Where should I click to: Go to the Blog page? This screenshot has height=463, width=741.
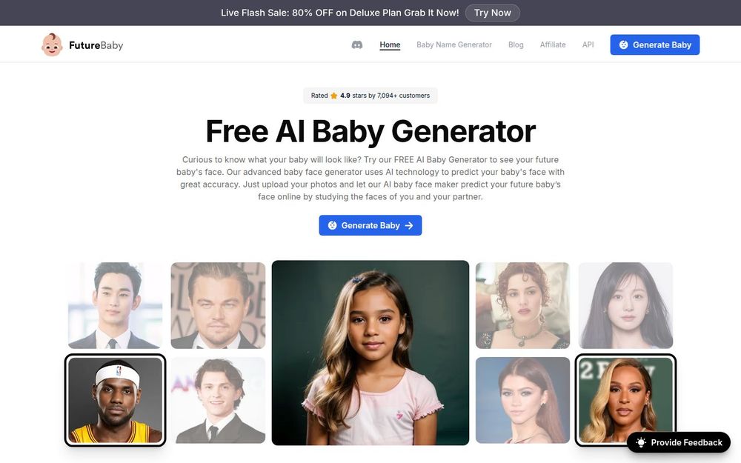pos(516,45)
